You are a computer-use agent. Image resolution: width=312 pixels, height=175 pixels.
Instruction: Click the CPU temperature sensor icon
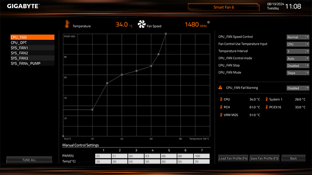(x=221, y=99)
